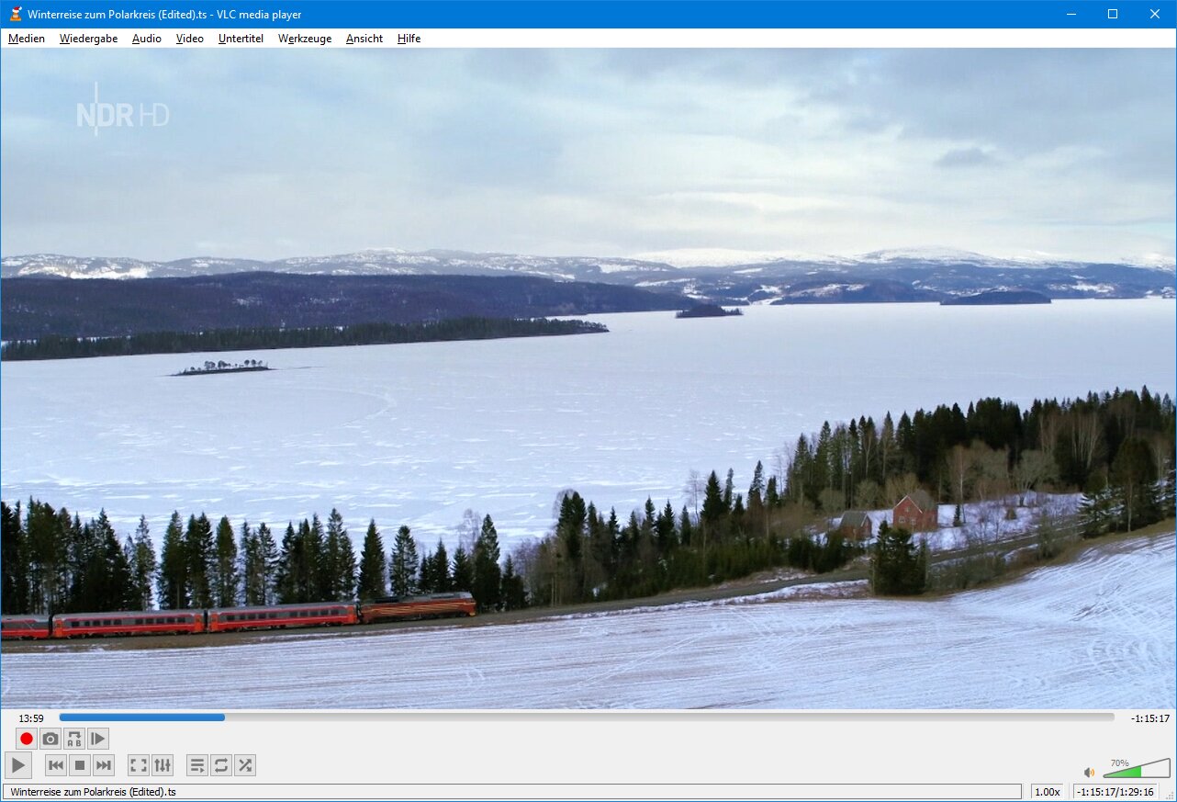The image size is (1177, 802).
Task: Toggle shuffle random playback
Action: 245,765
